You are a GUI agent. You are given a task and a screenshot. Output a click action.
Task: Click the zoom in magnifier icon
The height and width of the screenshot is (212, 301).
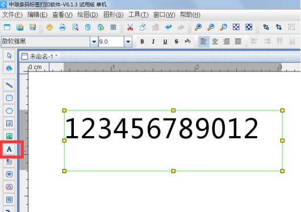198,27
